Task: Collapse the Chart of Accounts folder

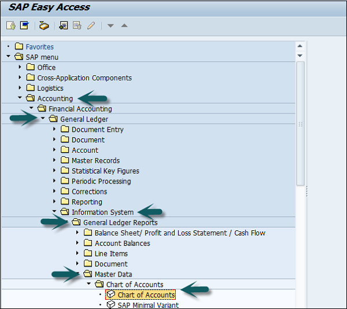Action: pos(89,284)
